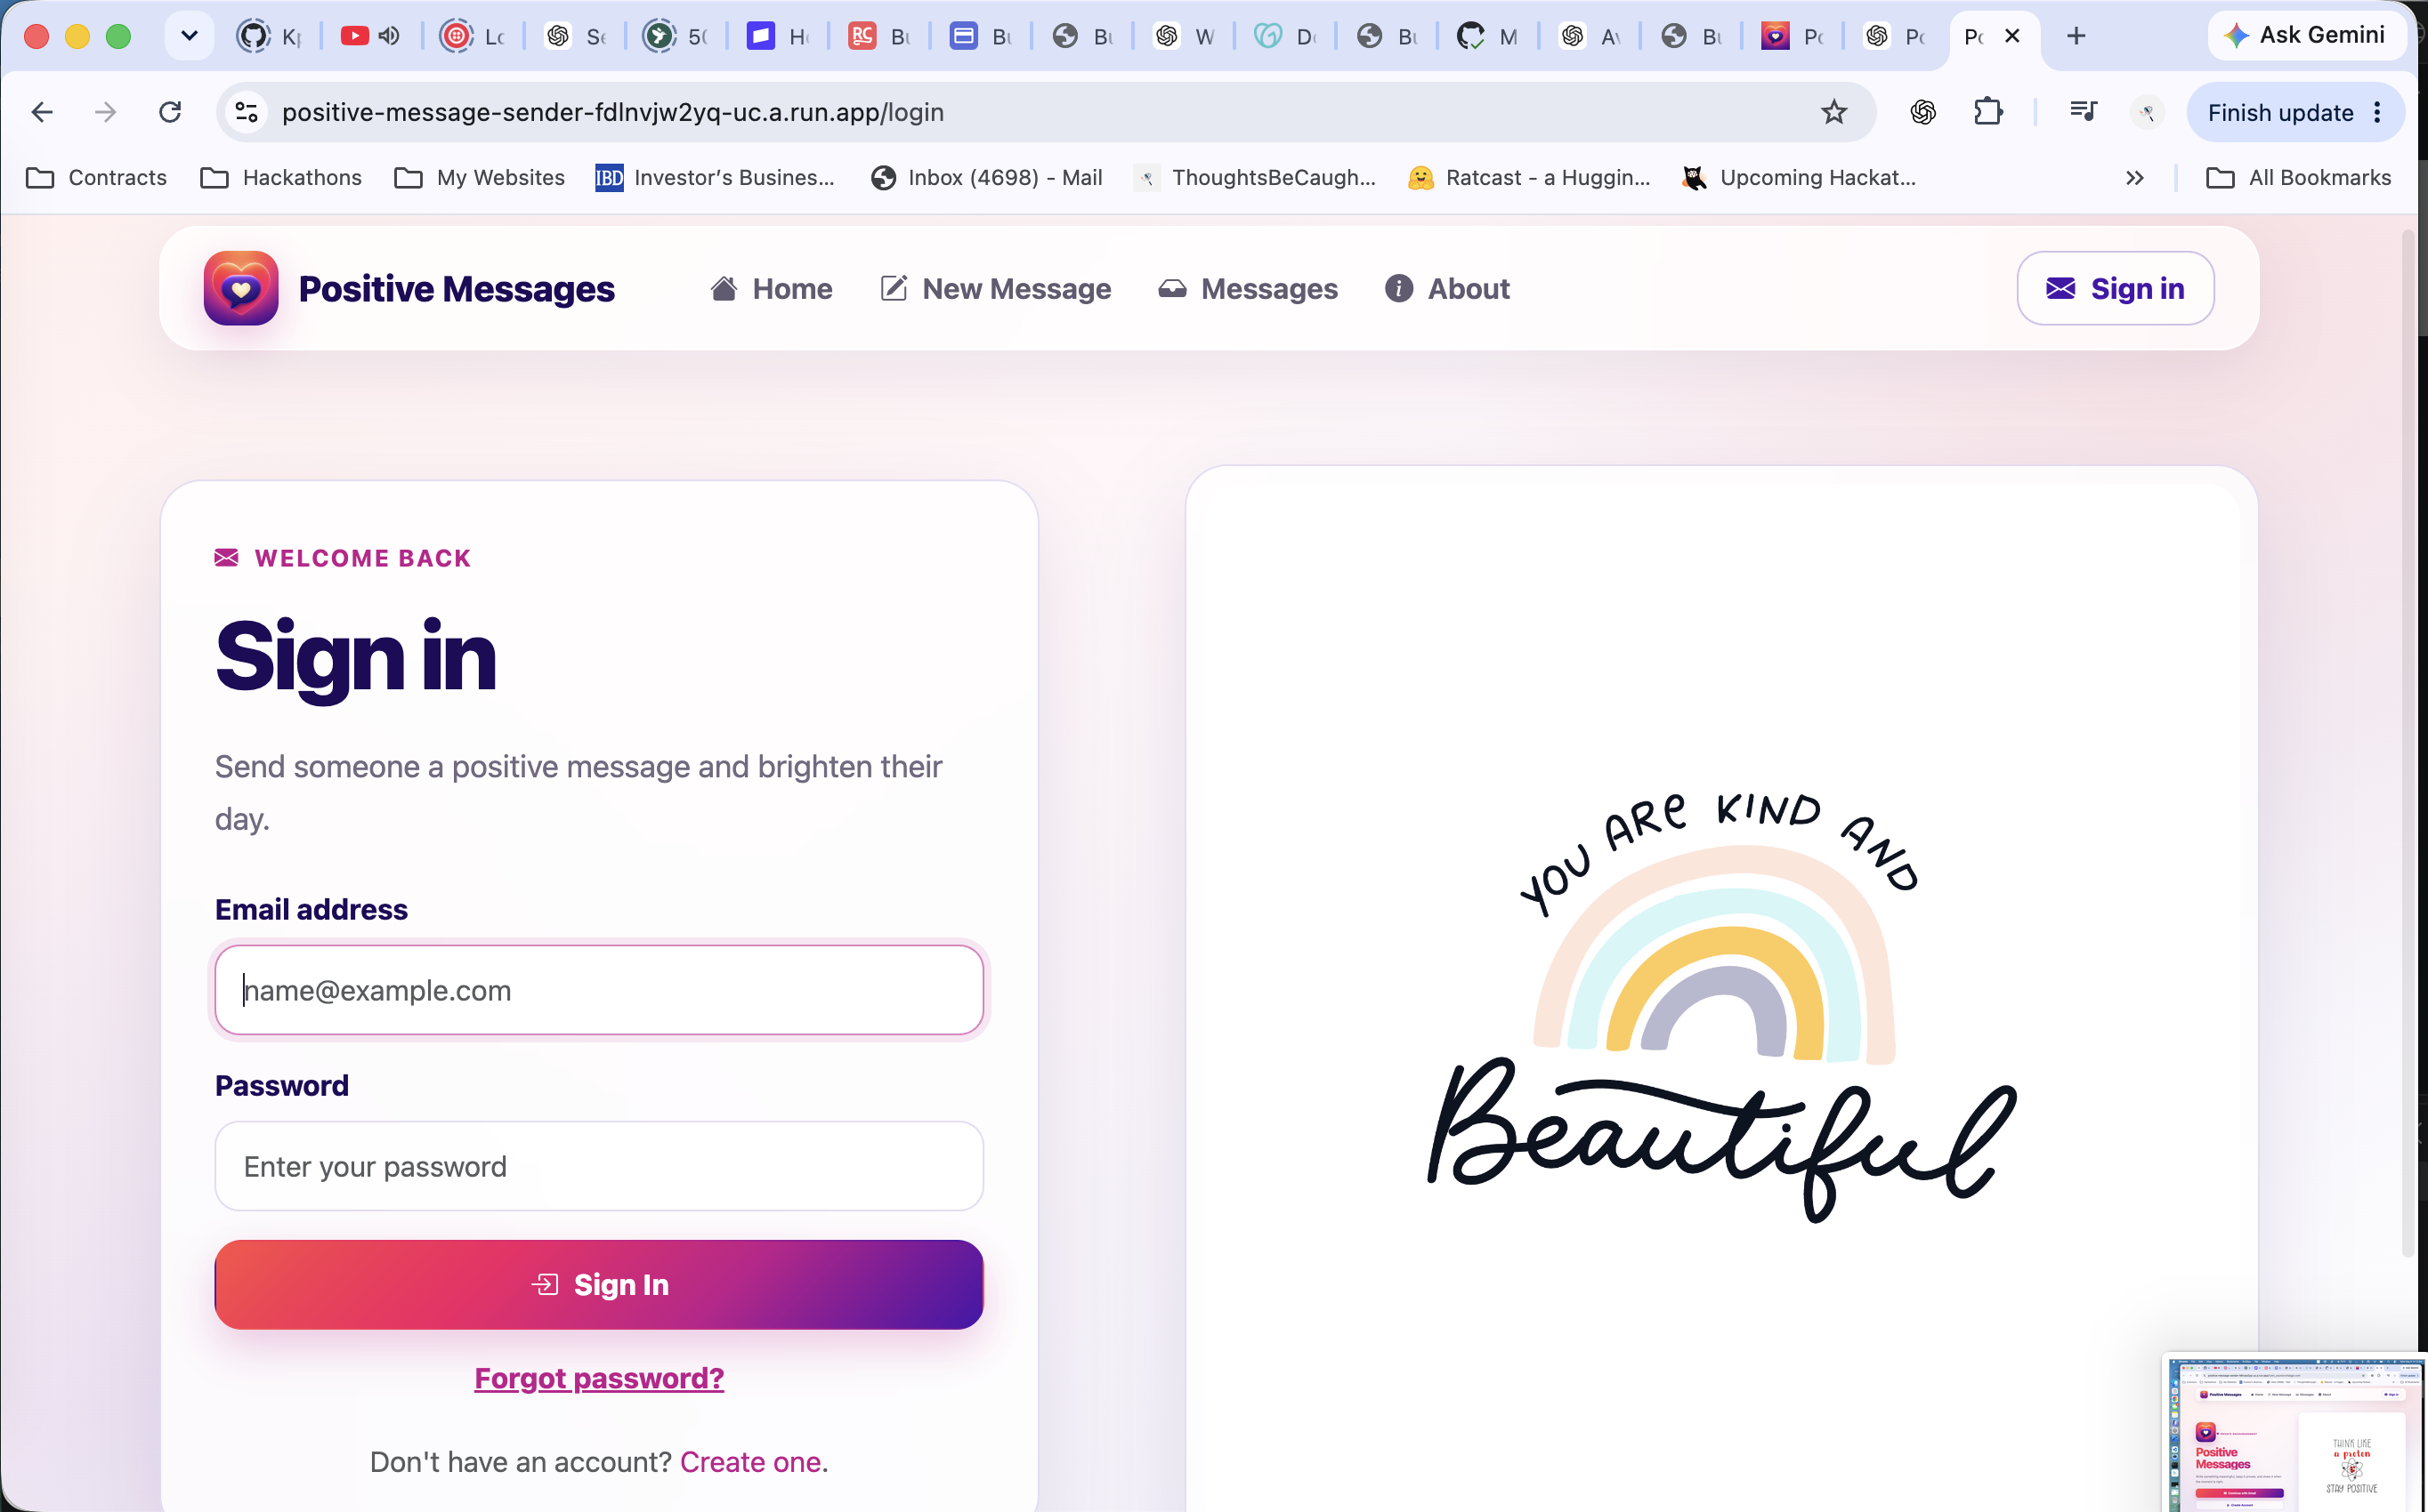
Task: Open the My Websites bookmark folder
Action: coord(479,178)
